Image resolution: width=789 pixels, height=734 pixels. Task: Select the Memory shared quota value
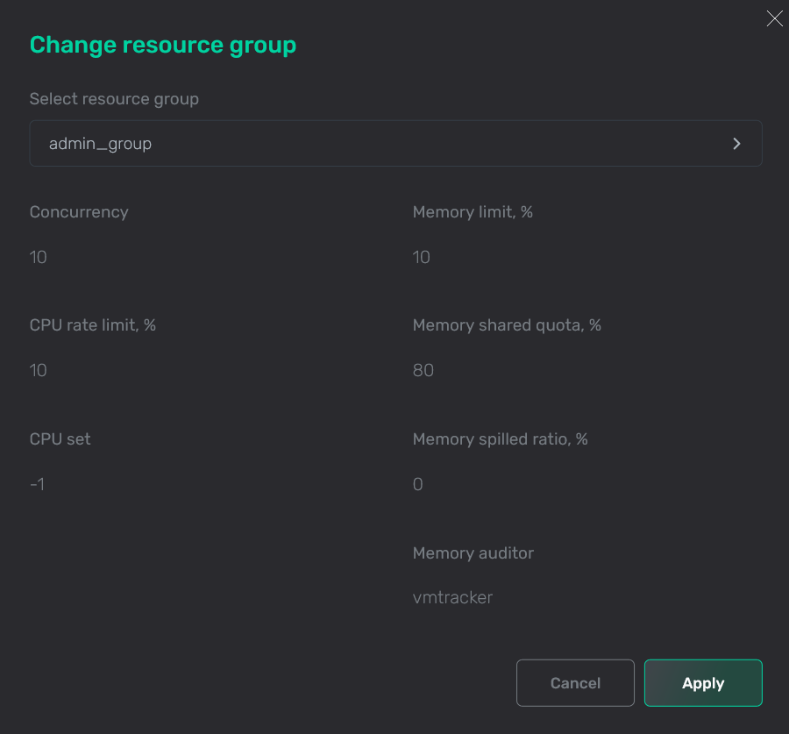pyautogui.click(x=423, y=370)
